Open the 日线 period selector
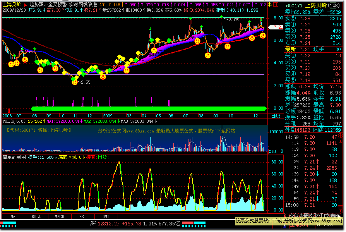This screenshot has width=346, height=232. click(275, 116)
